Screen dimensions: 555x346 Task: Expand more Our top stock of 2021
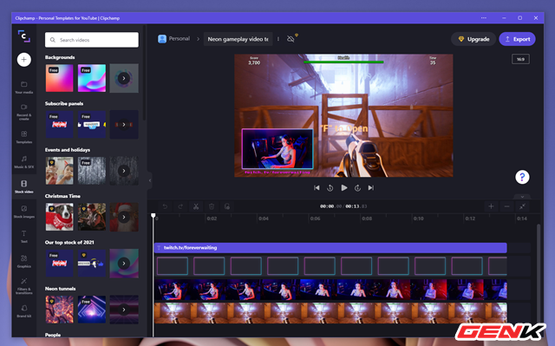coord(123,264)
